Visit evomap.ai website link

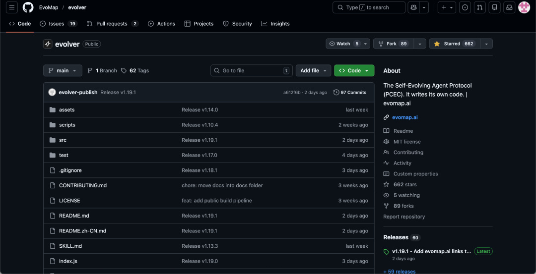405,117
